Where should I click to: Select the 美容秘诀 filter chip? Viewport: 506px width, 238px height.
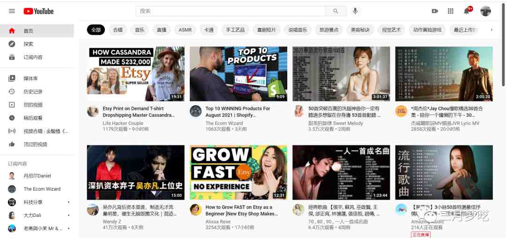pyautogui.click(x=360, y=30)
